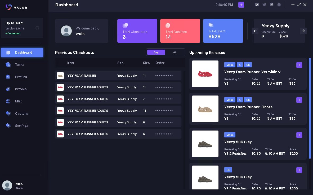
Task: Select the Total Spent card
Action: click(223, 31)
